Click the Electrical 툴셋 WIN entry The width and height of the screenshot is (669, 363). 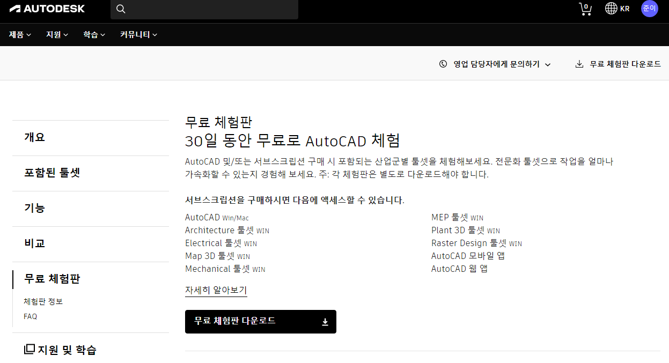coord(221,243)
